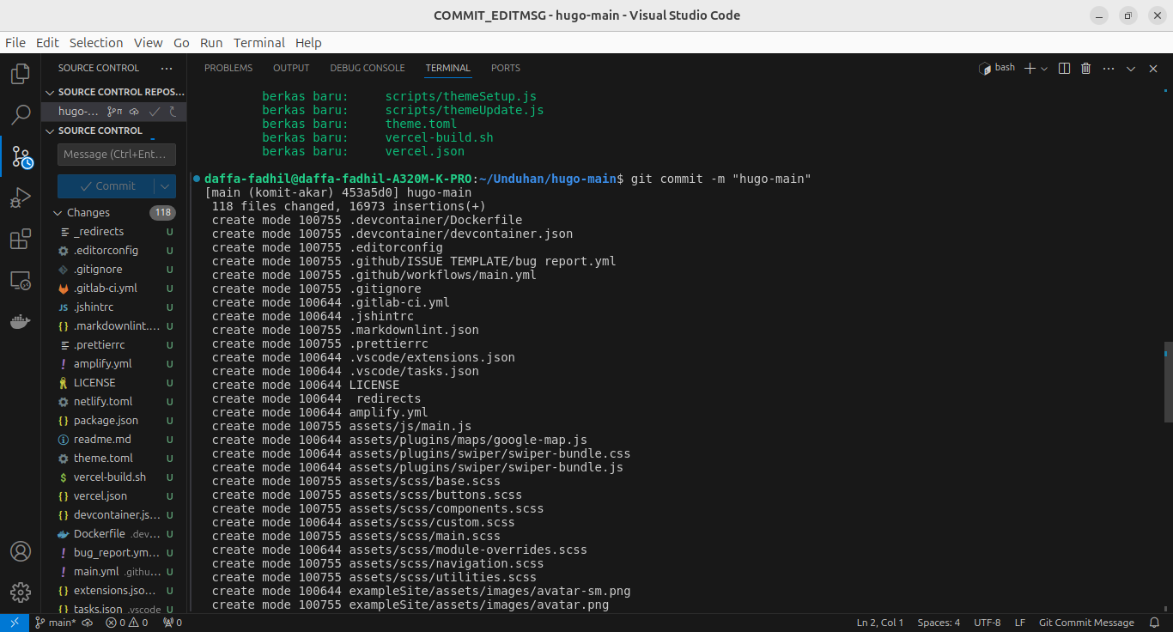Click UTF-8 encoding in status bar
This screenshot has width=1173, height=632.
[988, 623]
